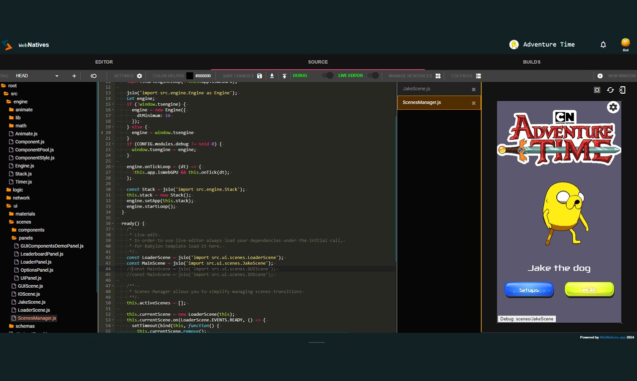Open the WebNatives.app footer link
Viewport: 637px width, 381px height.
click(612, 337)
